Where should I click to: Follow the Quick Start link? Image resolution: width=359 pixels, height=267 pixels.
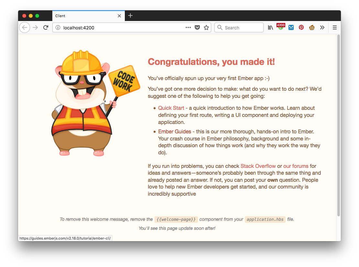click(x=171, y=108)
